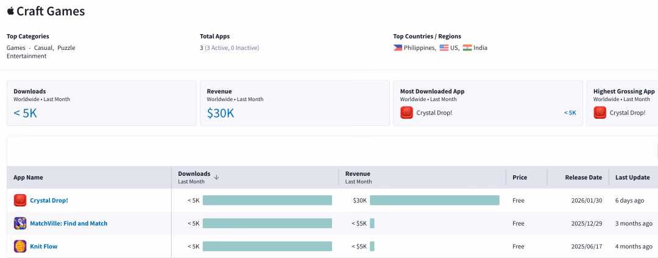Sort by Price column header
Screen dimensions: 658x258
point(520,177)
